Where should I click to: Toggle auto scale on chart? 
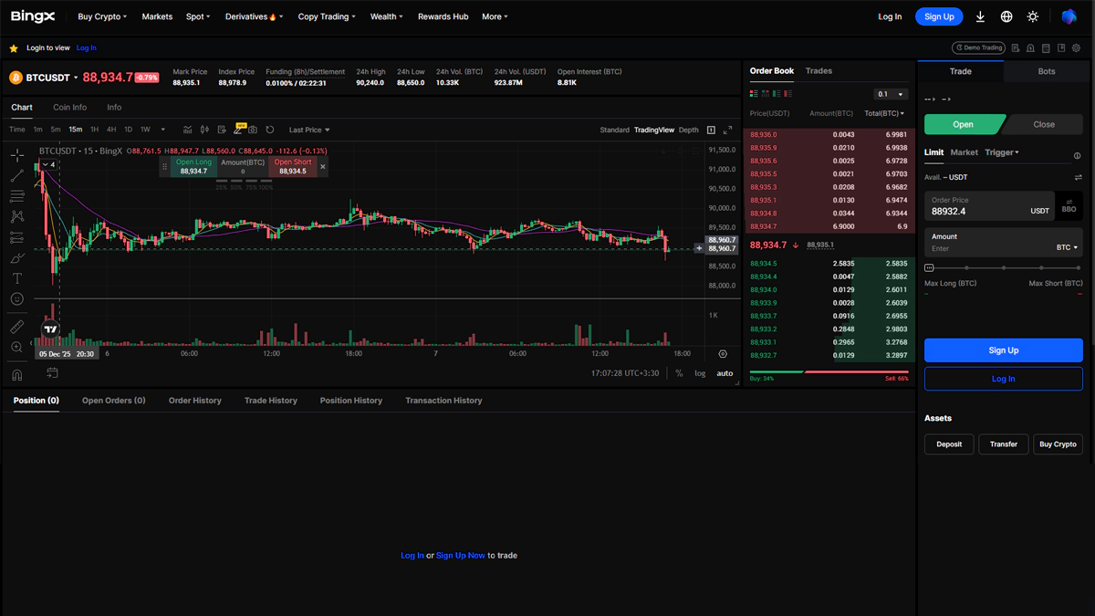pyautogui.click(x=725, y=373)
